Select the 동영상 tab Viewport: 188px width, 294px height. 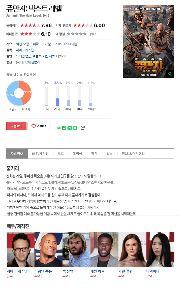[x=77, y=154]
